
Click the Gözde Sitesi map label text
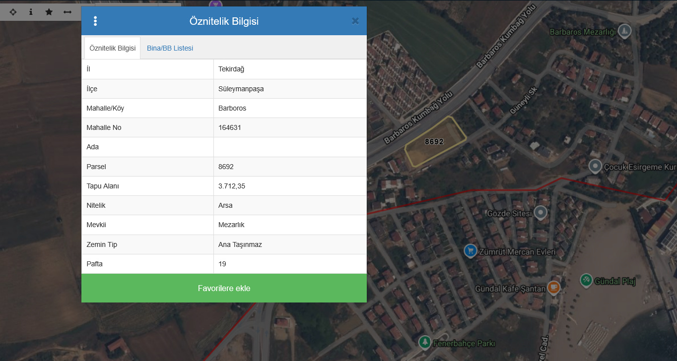point(509,213)
